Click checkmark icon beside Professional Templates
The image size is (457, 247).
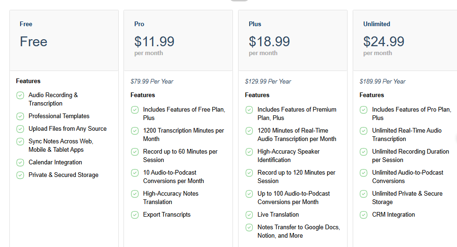point(20,116)
